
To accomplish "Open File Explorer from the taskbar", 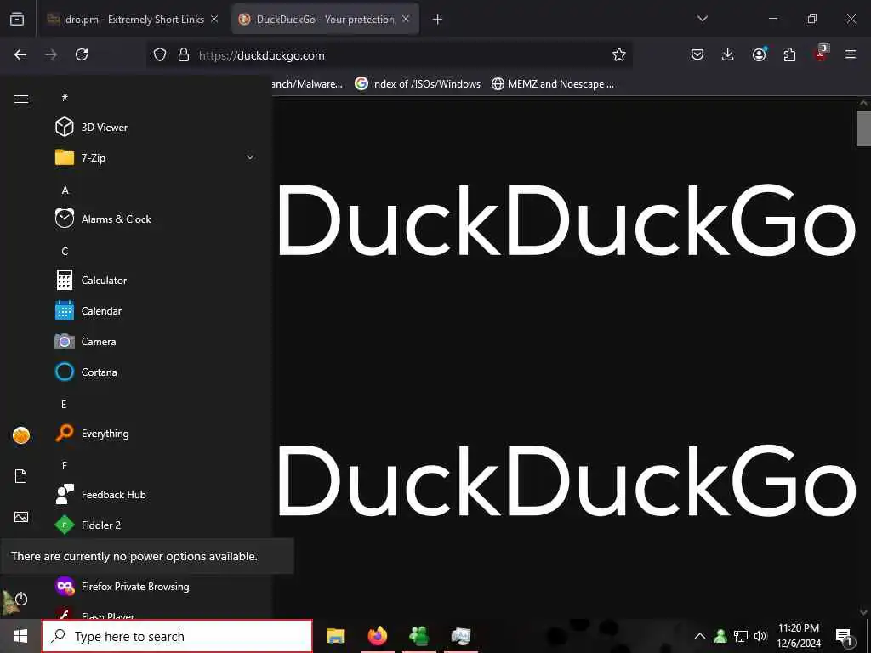I will [335, 636].
